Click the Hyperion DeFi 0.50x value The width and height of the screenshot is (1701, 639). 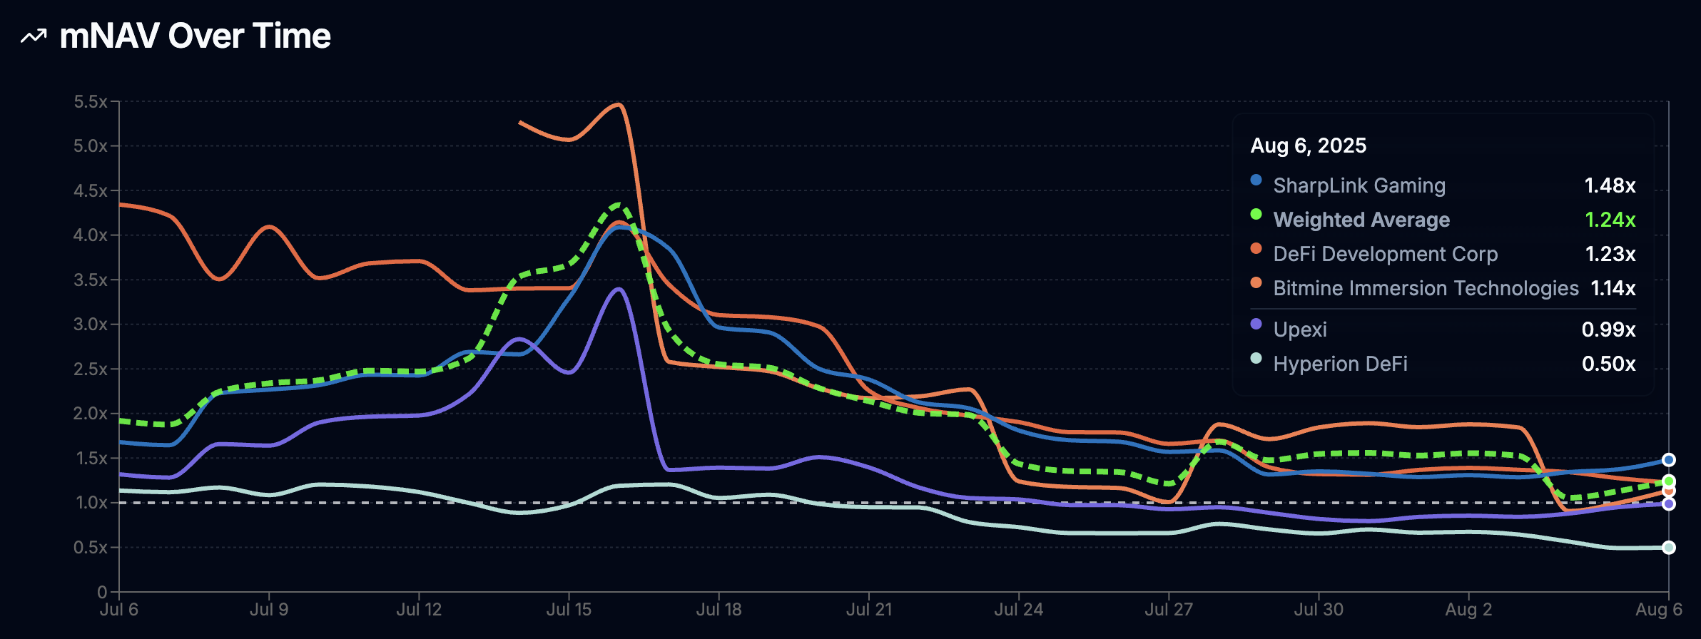1608,364
